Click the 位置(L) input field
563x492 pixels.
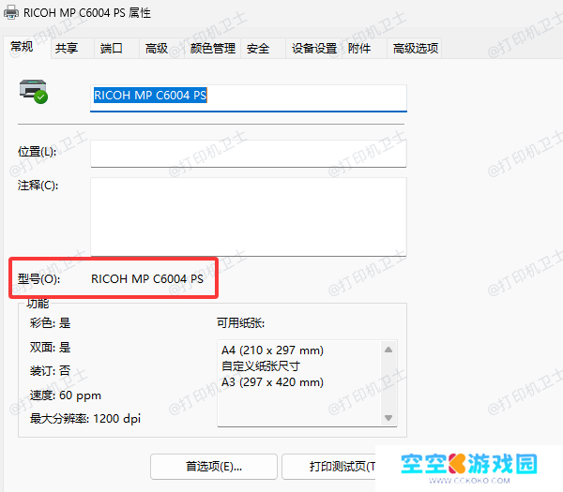(x=248, y=154)
